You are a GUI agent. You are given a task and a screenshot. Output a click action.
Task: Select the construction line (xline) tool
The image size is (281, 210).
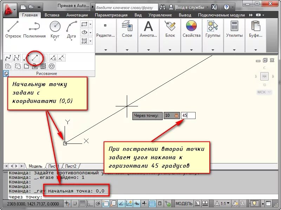coord(26,58)
